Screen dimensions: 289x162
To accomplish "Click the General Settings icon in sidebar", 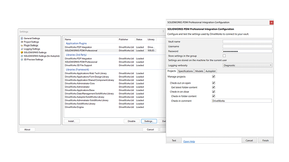I will [22, 39].
